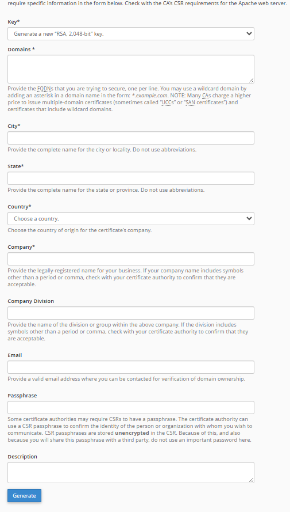Click the Country dropdown chevron arrow

(x=249, y=218)
